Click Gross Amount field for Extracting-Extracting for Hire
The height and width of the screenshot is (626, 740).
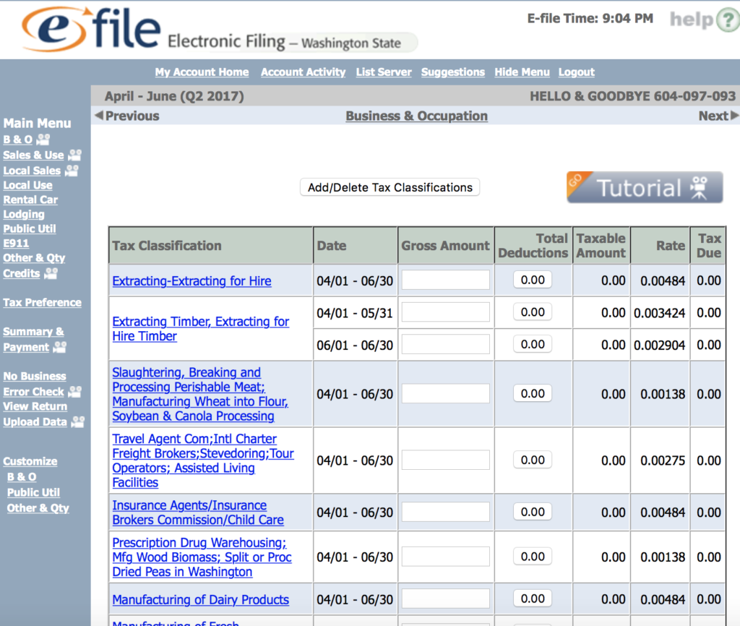point(445,280)
